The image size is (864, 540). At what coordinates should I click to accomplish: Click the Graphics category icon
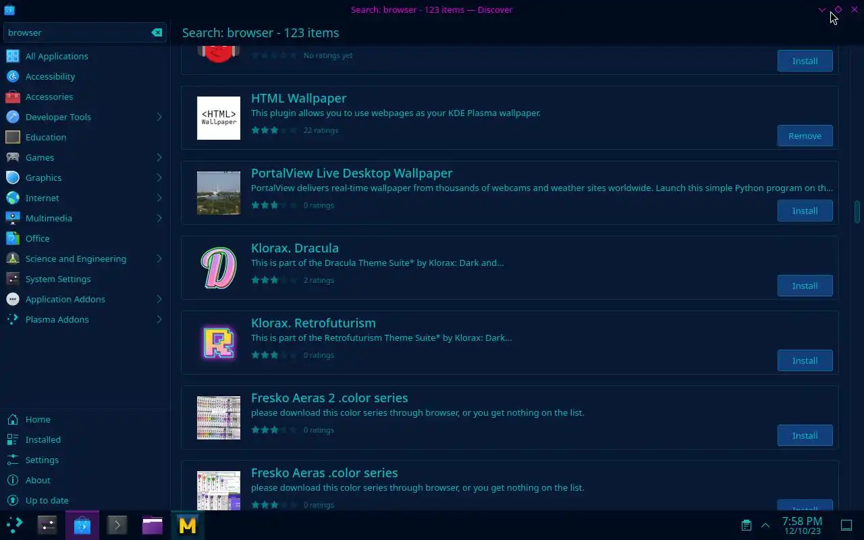pyautogui.click(x=13, y=178)
